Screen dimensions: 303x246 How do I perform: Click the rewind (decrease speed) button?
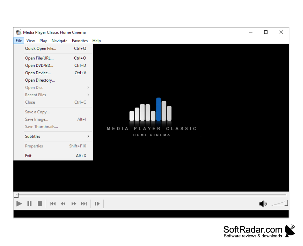point(63,203)
